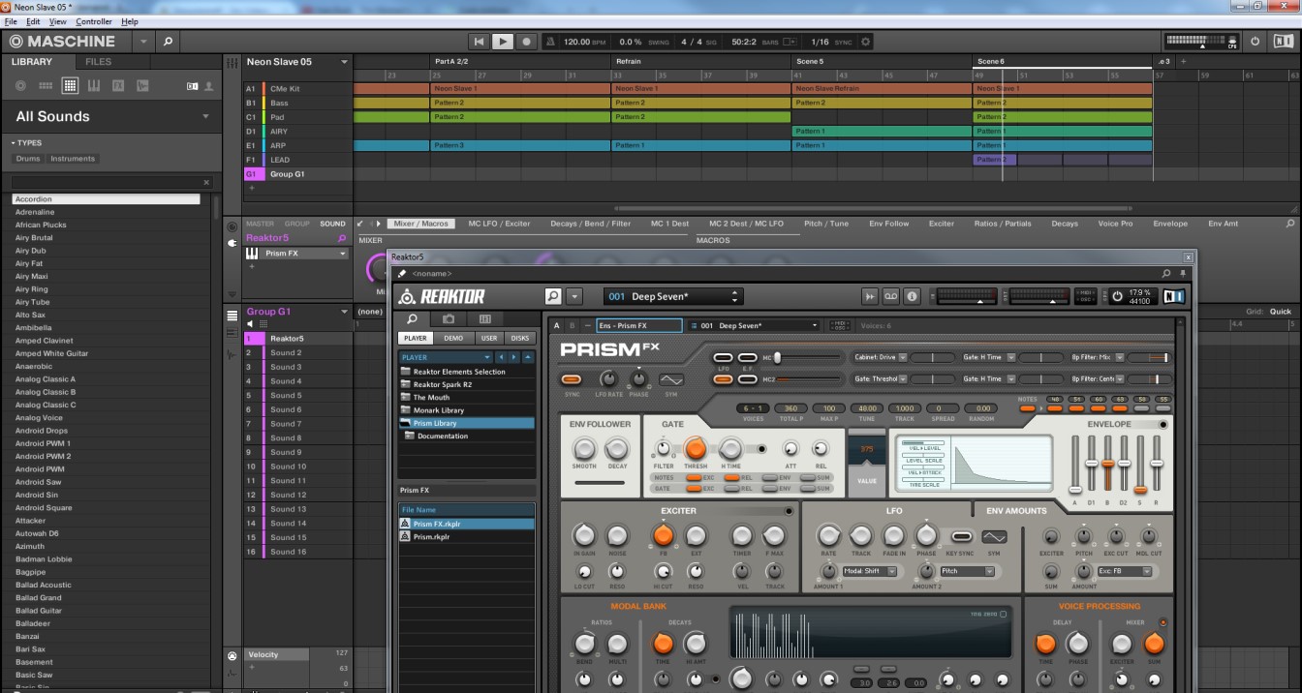Open the Exc: FB dropdown in Env Amounts
The width and height of the screenshot is (1302, 693).
[1146, 571]
